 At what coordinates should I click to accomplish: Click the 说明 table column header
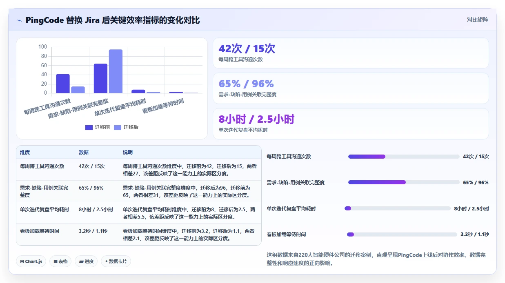coord(128,153)
